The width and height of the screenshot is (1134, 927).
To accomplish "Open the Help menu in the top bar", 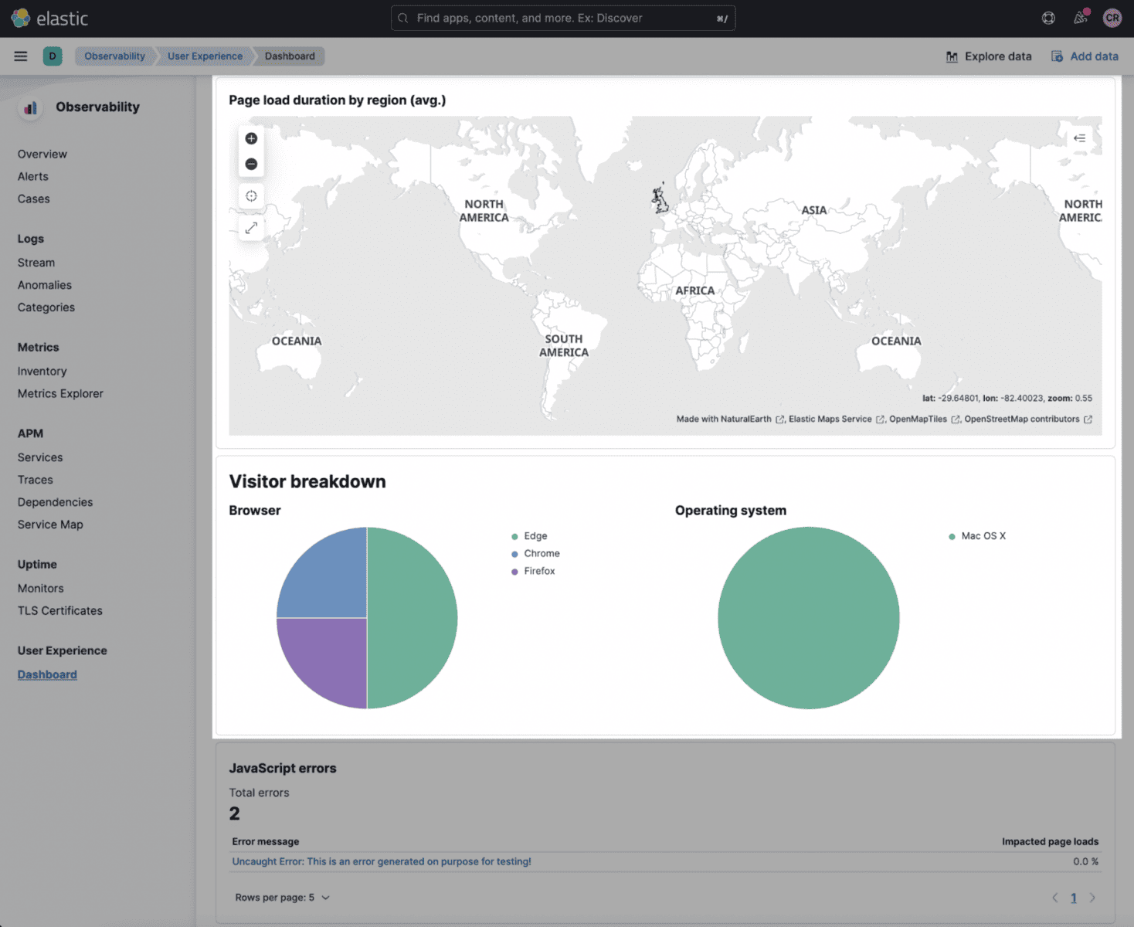I will coord(1047,17).
